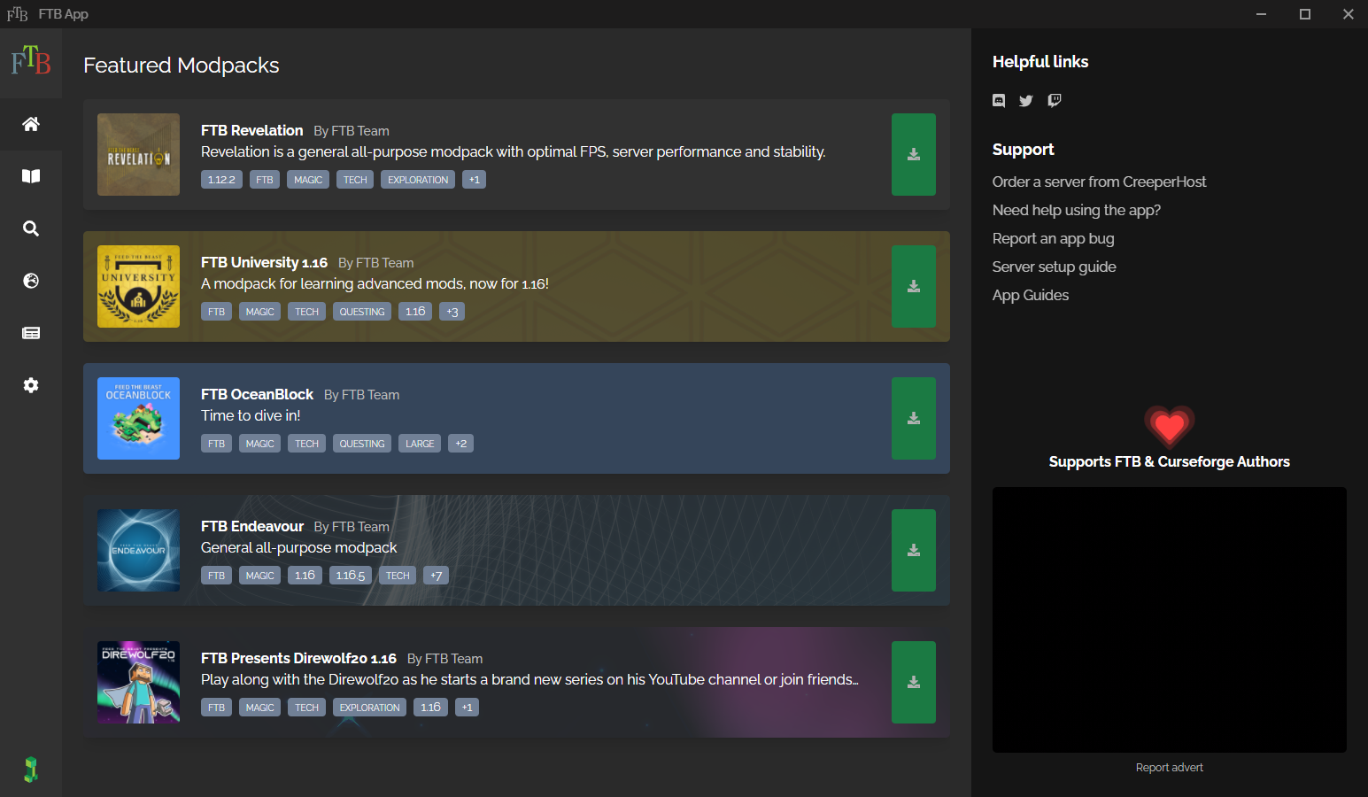Expand the +3 tags on FTB University

[452, 312]
